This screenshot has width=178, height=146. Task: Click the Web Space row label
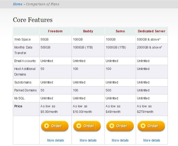pos(23,40)
